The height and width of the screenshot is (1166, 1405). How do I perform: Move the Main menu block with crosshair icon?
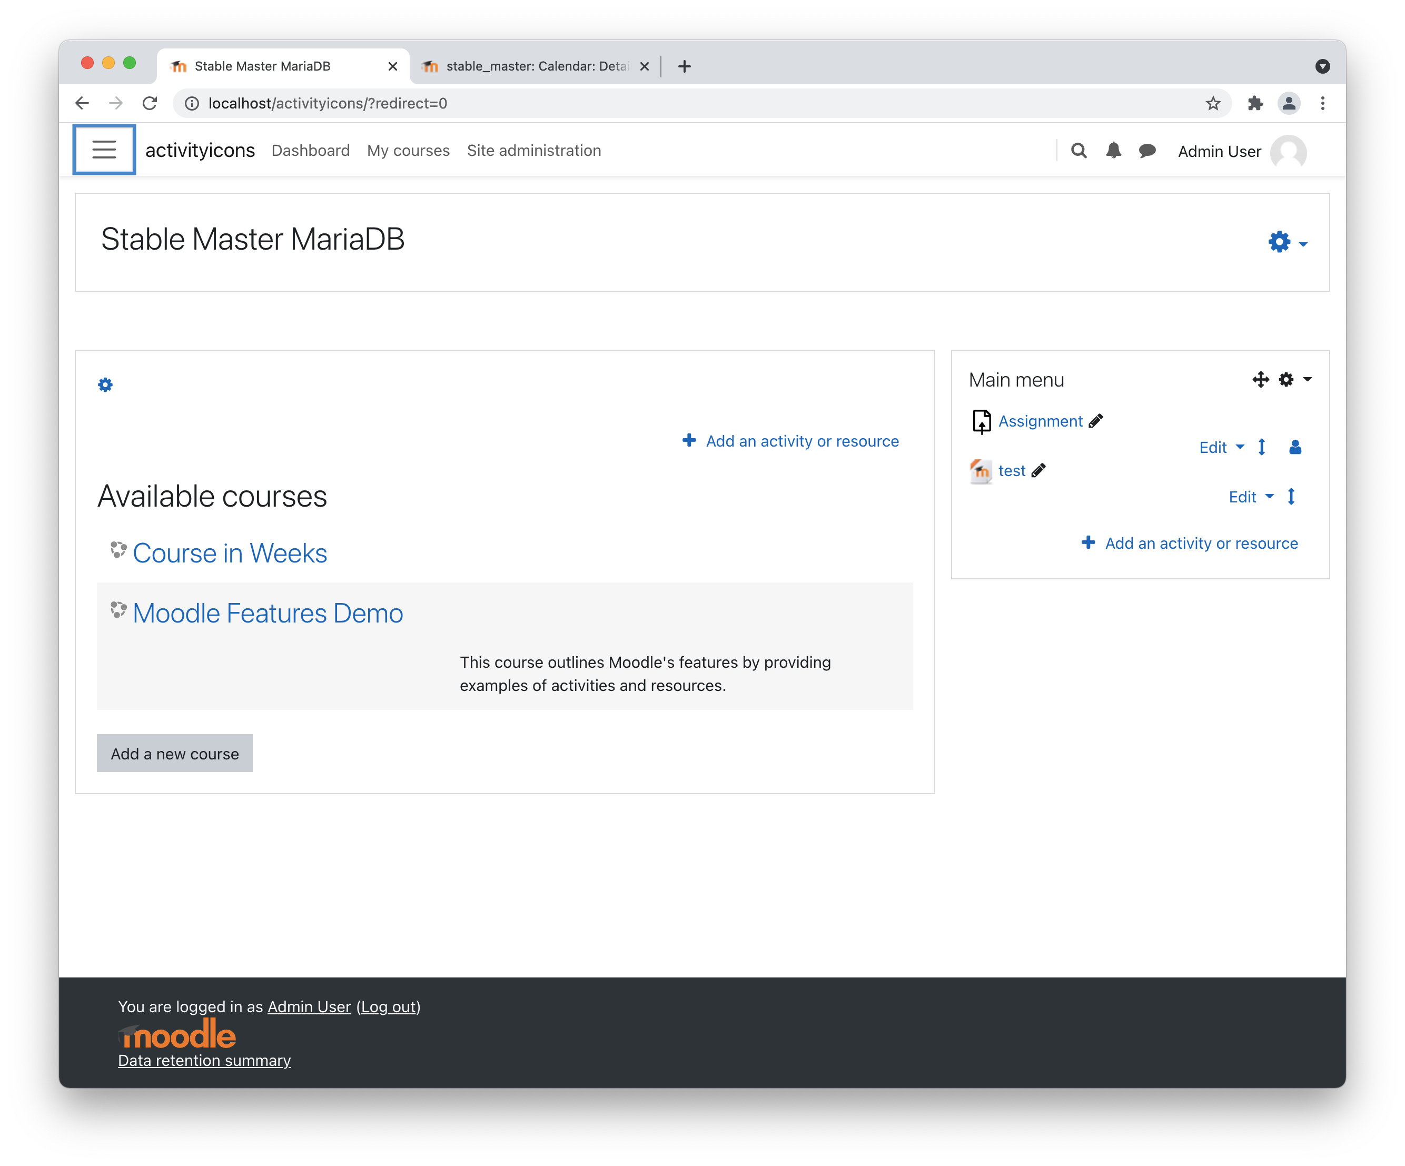pos(1261,379)
